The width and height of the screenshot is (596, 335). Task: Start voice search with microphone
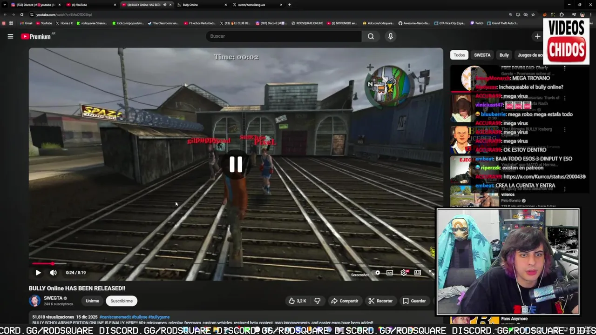click(391, 36)
